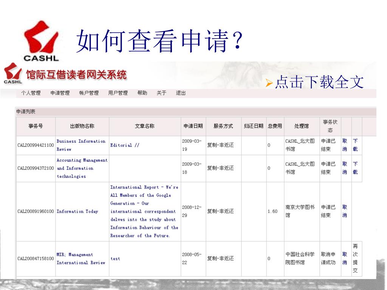Click 再次提交 to resubmit request CAL200847158100
This screenshot has height=290, width=387.
point(355,258)
